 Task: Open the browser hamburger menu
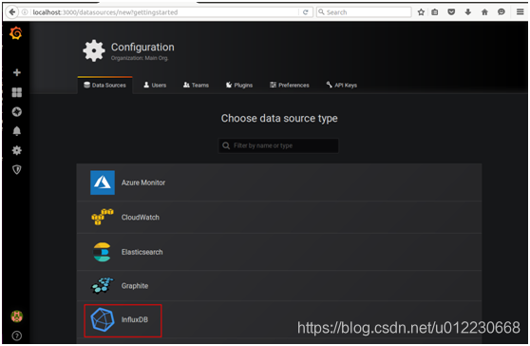pos(520,12)
